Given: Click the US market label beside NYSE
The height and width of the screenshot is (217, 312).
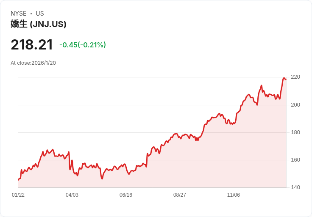Looking at the screenshot, I should point(40,14).
